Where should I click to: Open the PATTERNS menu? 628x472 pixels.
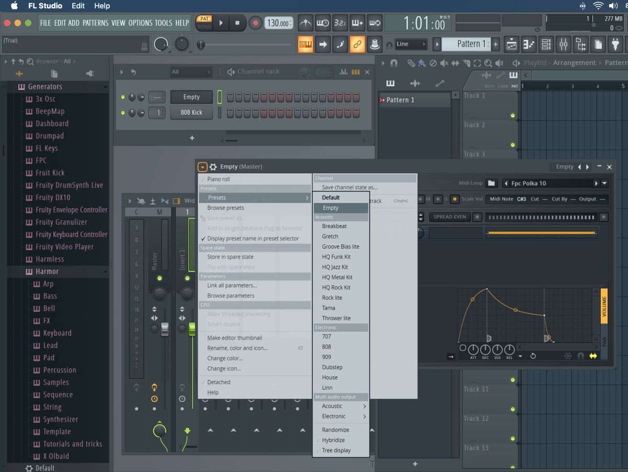pos(95,23)
